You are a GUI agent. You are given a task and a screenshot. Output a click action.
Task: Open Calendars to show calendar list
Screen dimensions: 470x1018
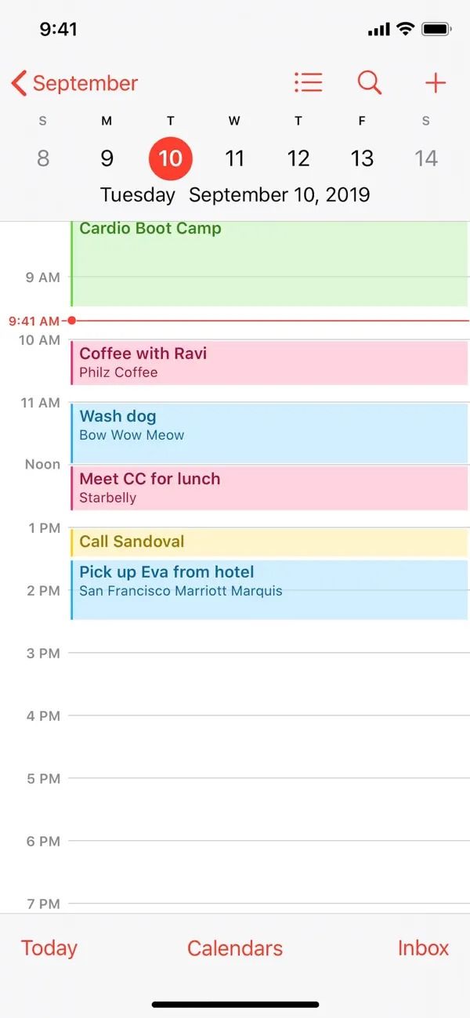[x=234, y=948]
